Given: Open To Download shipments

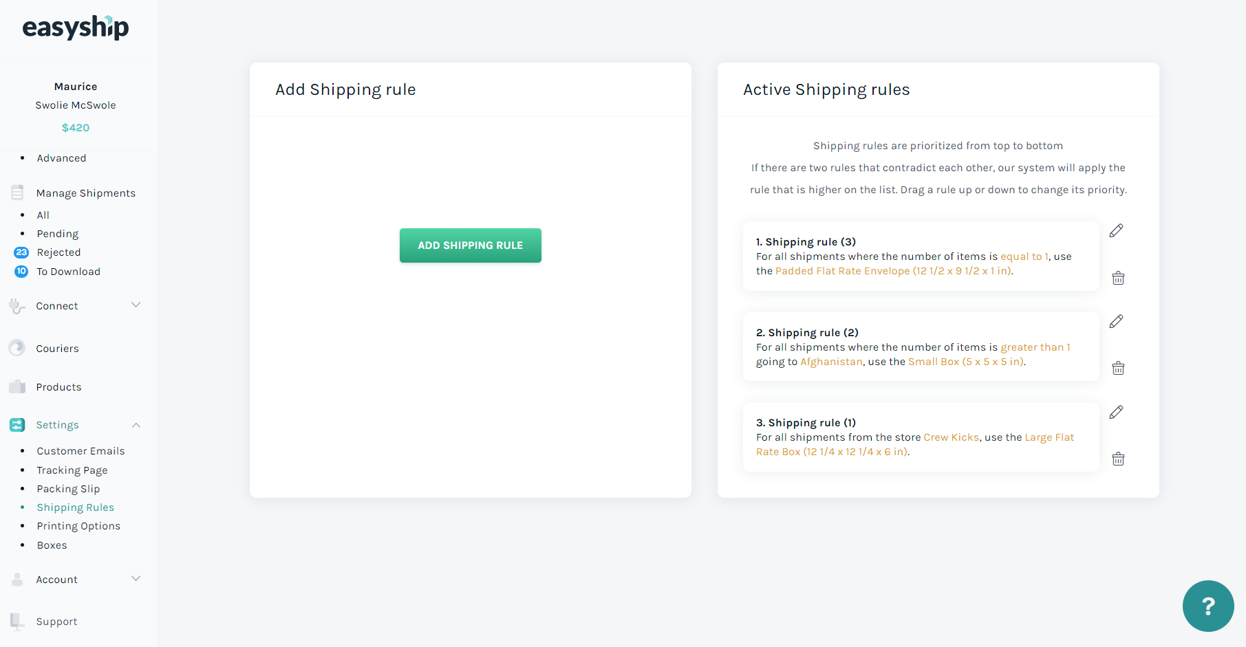Looking at the screenshot, I should point(68,272).
